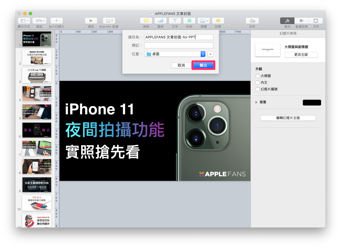
Task: Insert a shape (形狀)
Action: (189, 21)
